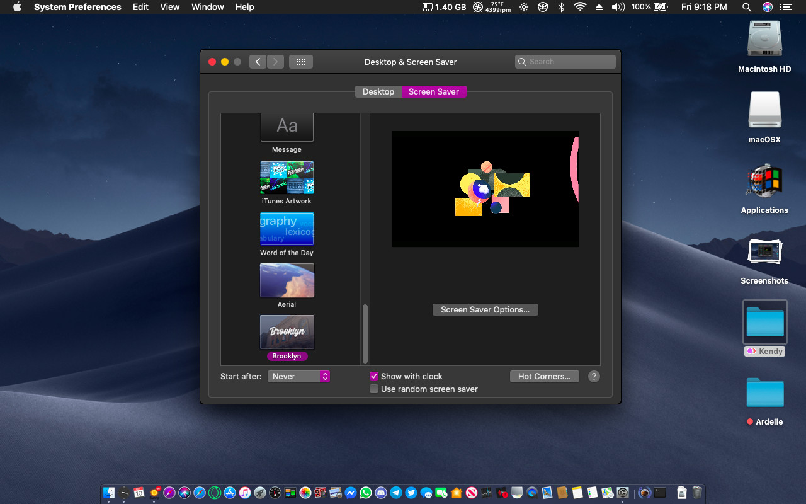Show all preferences with the grid icon
This screenshot has height=504, width=806.
point(301,62)
